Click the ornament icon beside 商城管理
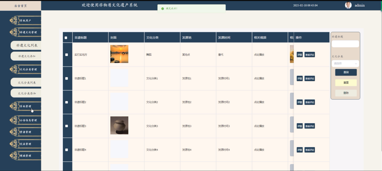 pos(14,155)
